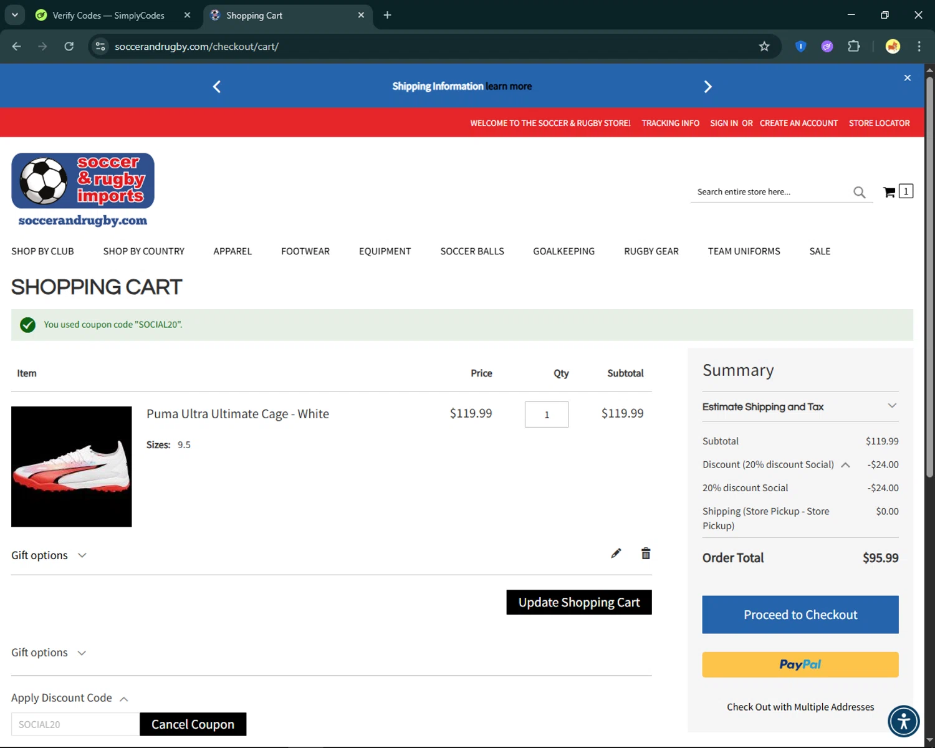Open the Footwear menu
This screenshot has height=748, width=935.
305,251
